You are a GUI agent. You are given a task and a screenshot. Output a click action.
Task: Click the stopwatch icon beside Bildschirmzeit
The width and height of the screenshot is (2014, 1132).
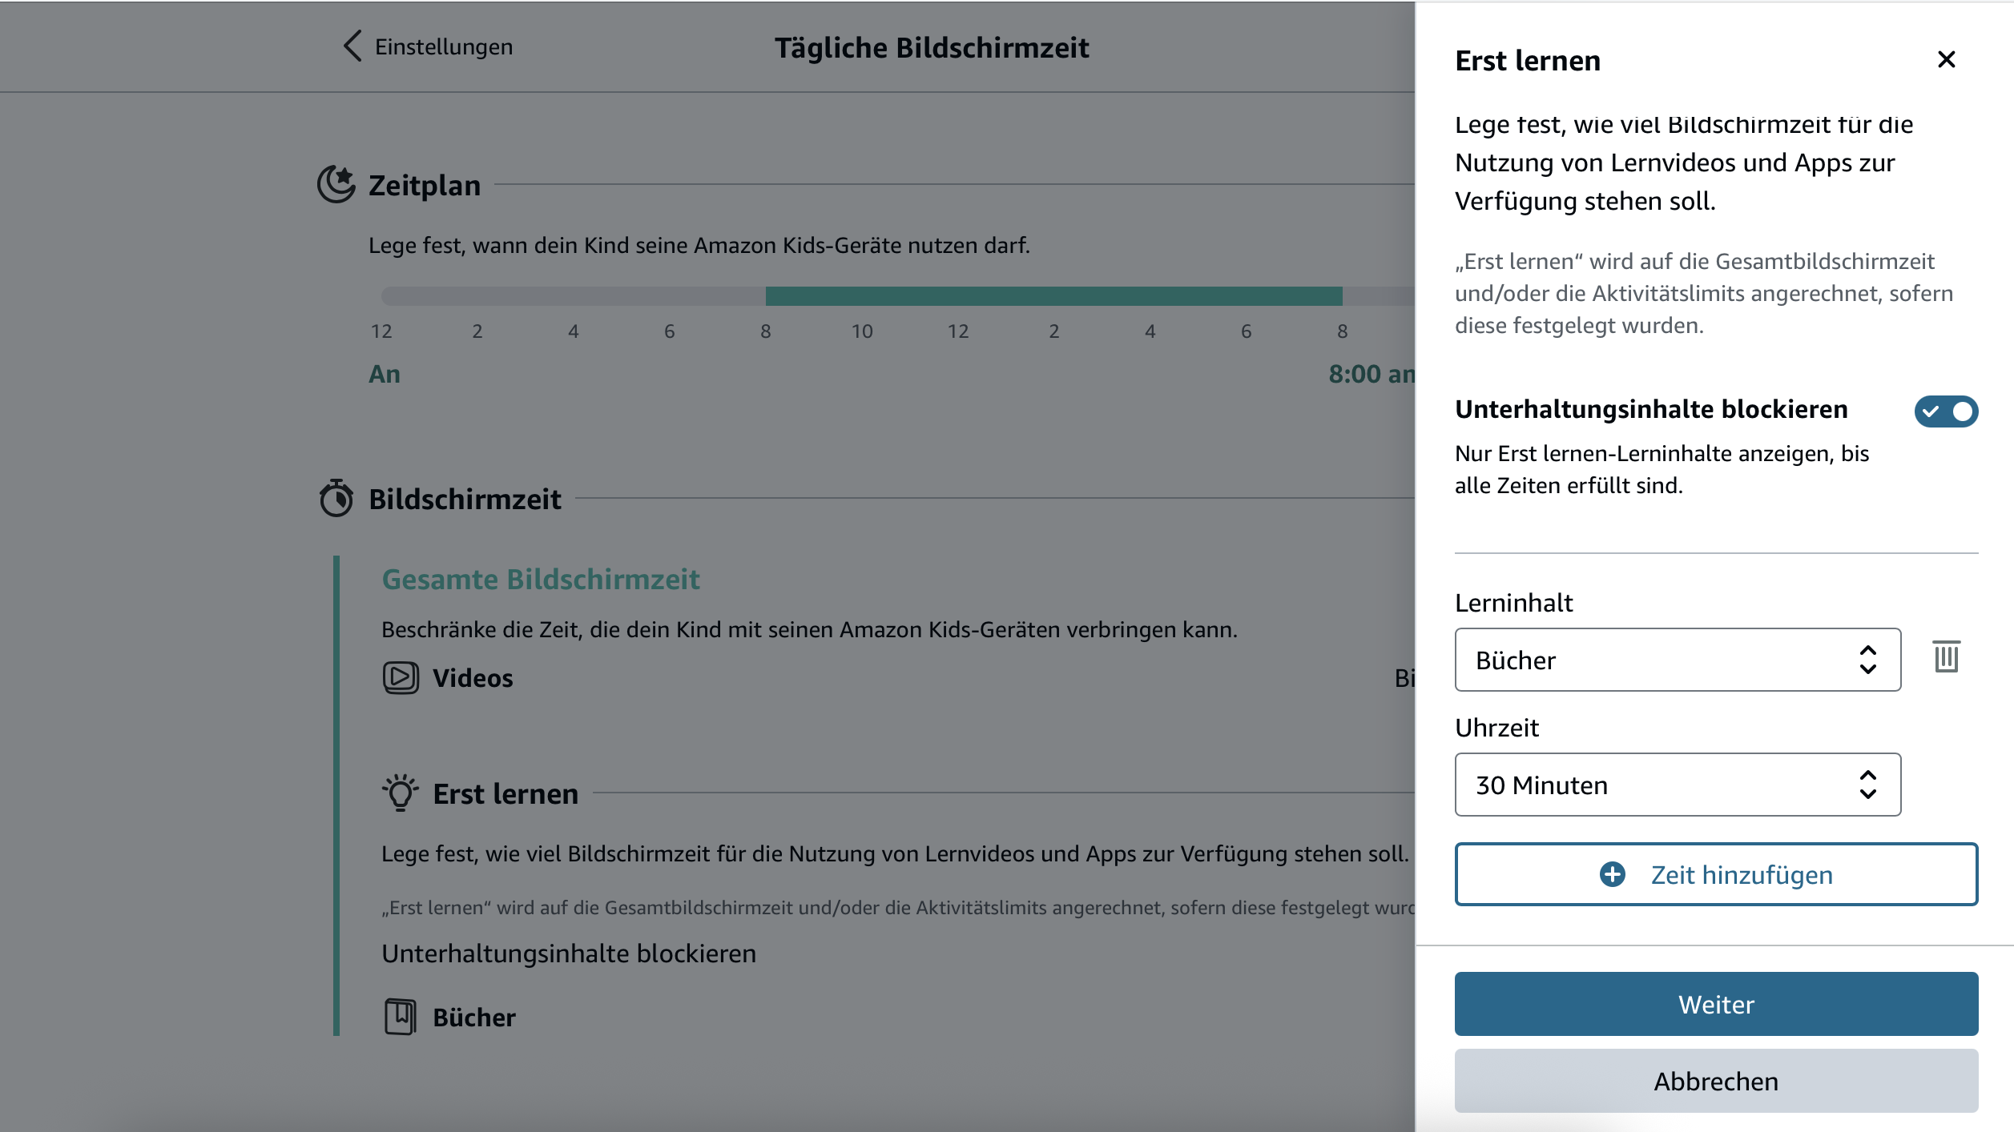(x=336, y=499)
